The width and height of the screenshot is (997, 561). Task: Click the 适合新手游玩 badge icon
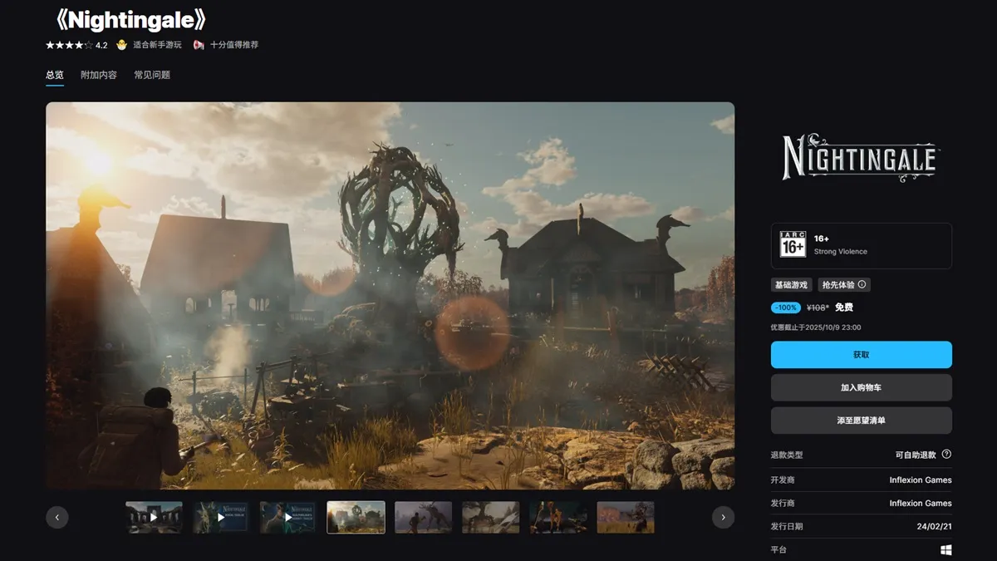pos(122,45)
